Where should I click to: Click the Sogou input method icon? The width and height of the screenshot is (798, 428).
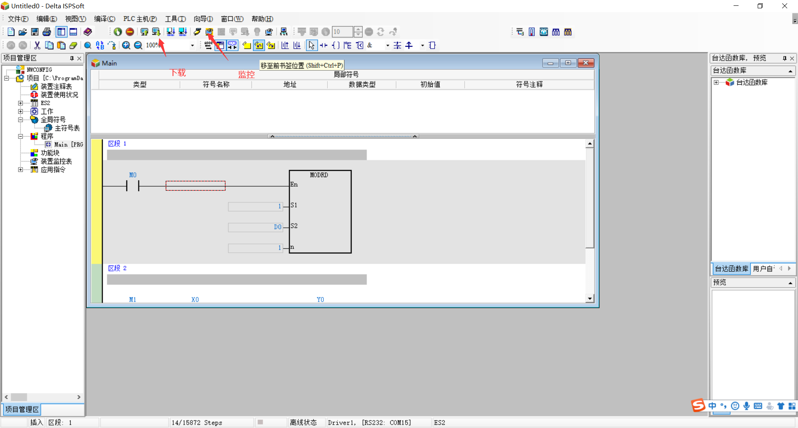[698, 405]
